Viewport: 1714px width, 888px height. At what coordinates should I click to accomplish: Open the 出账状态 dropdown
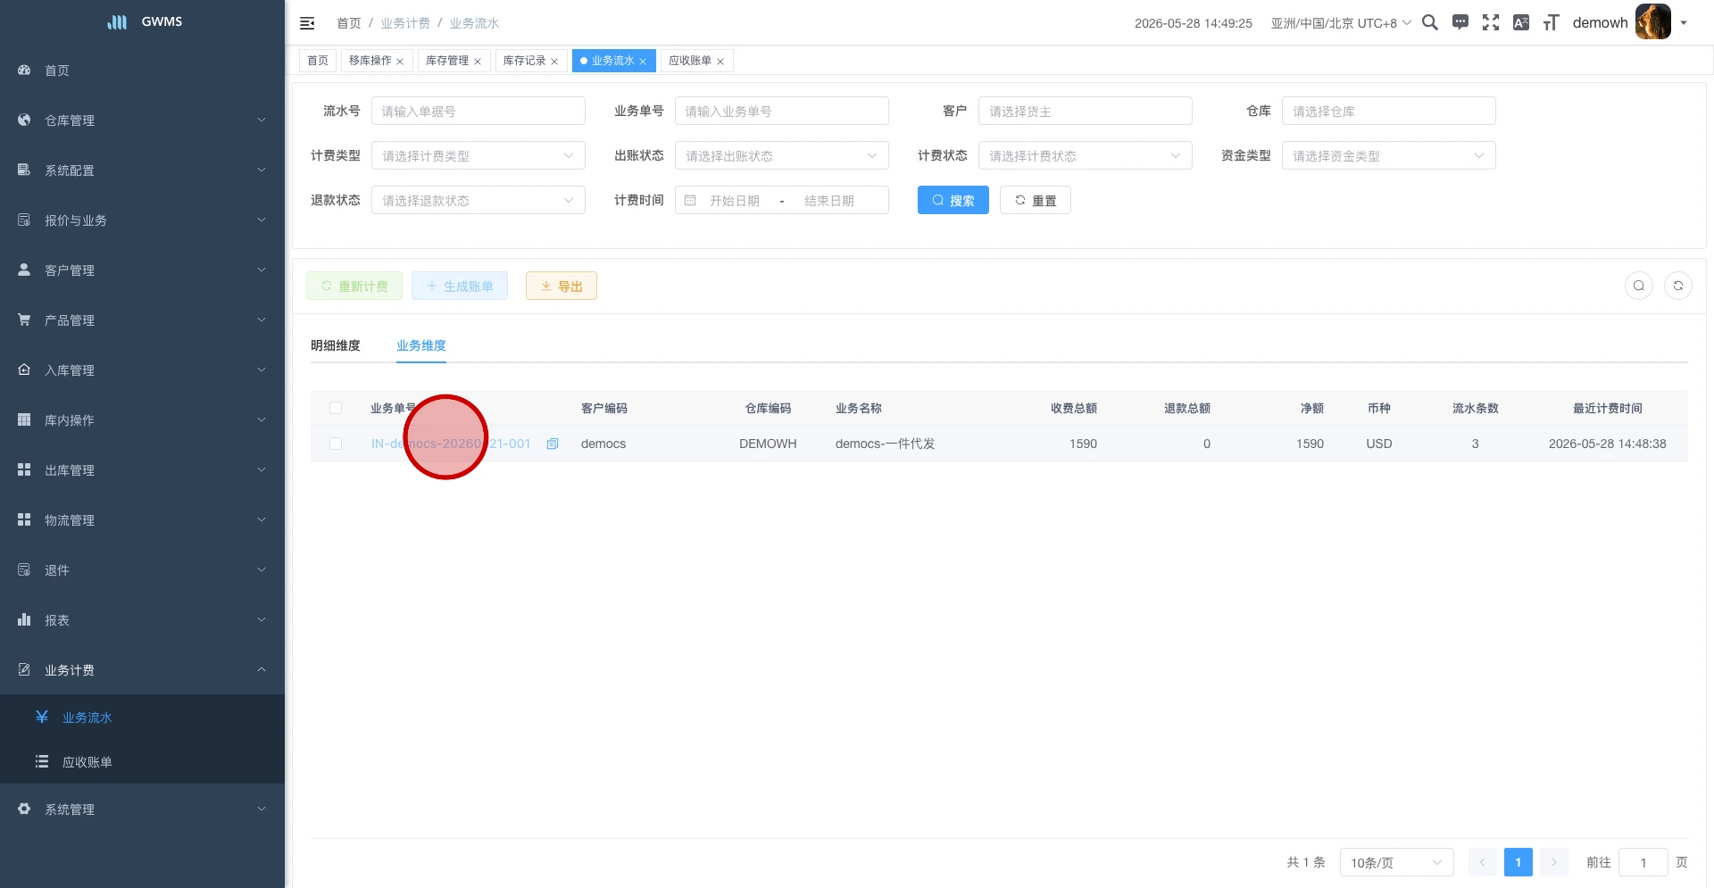tap(782, 155)
